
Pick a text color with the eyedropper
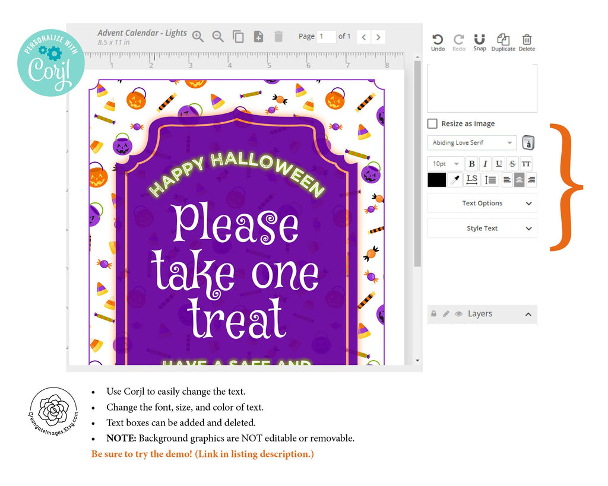[455, 180]
